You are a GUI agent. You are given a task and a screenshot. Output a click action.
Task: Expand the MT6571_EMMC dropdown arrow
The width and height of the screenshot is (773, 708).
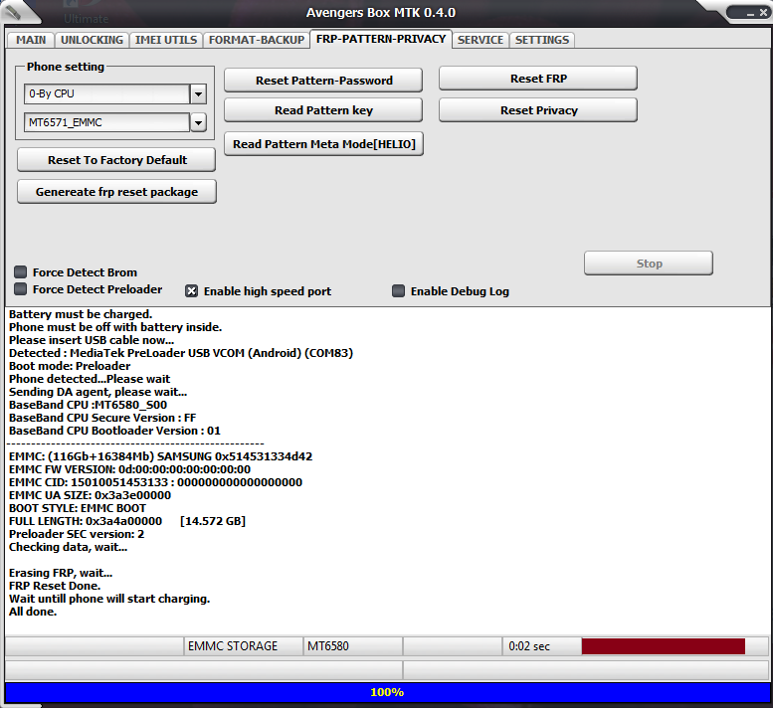(x=198, y=122)
